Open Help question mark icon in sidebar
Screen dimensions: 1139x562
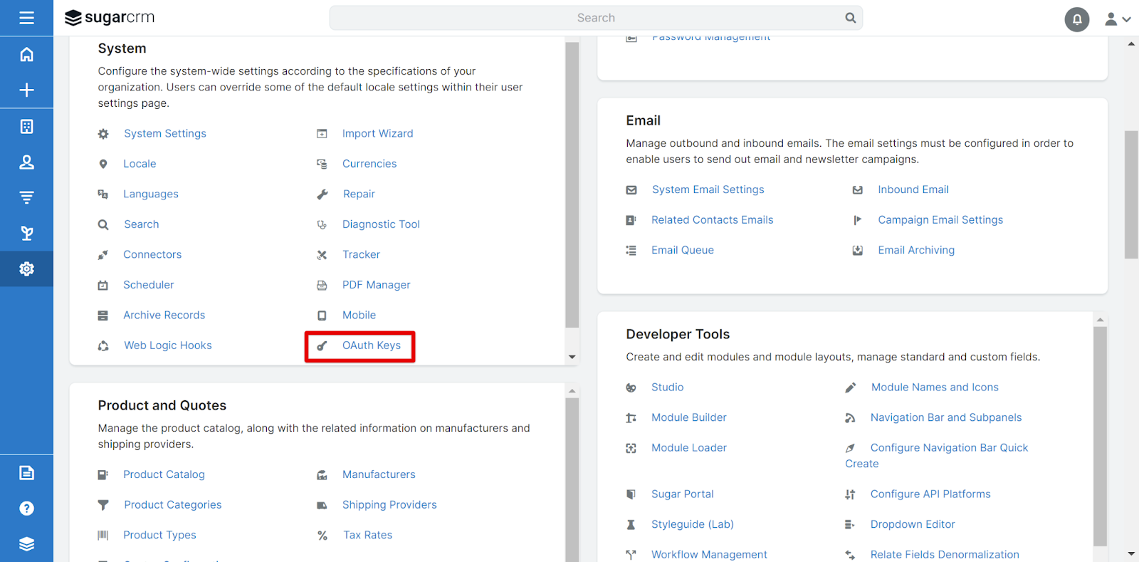(x=26, y=508)
